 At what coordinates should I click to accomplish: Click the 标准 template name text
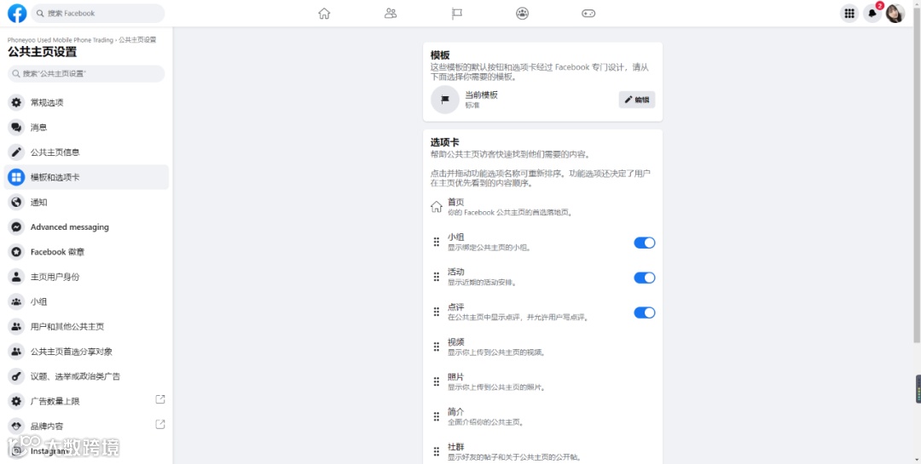coord(472,106)
